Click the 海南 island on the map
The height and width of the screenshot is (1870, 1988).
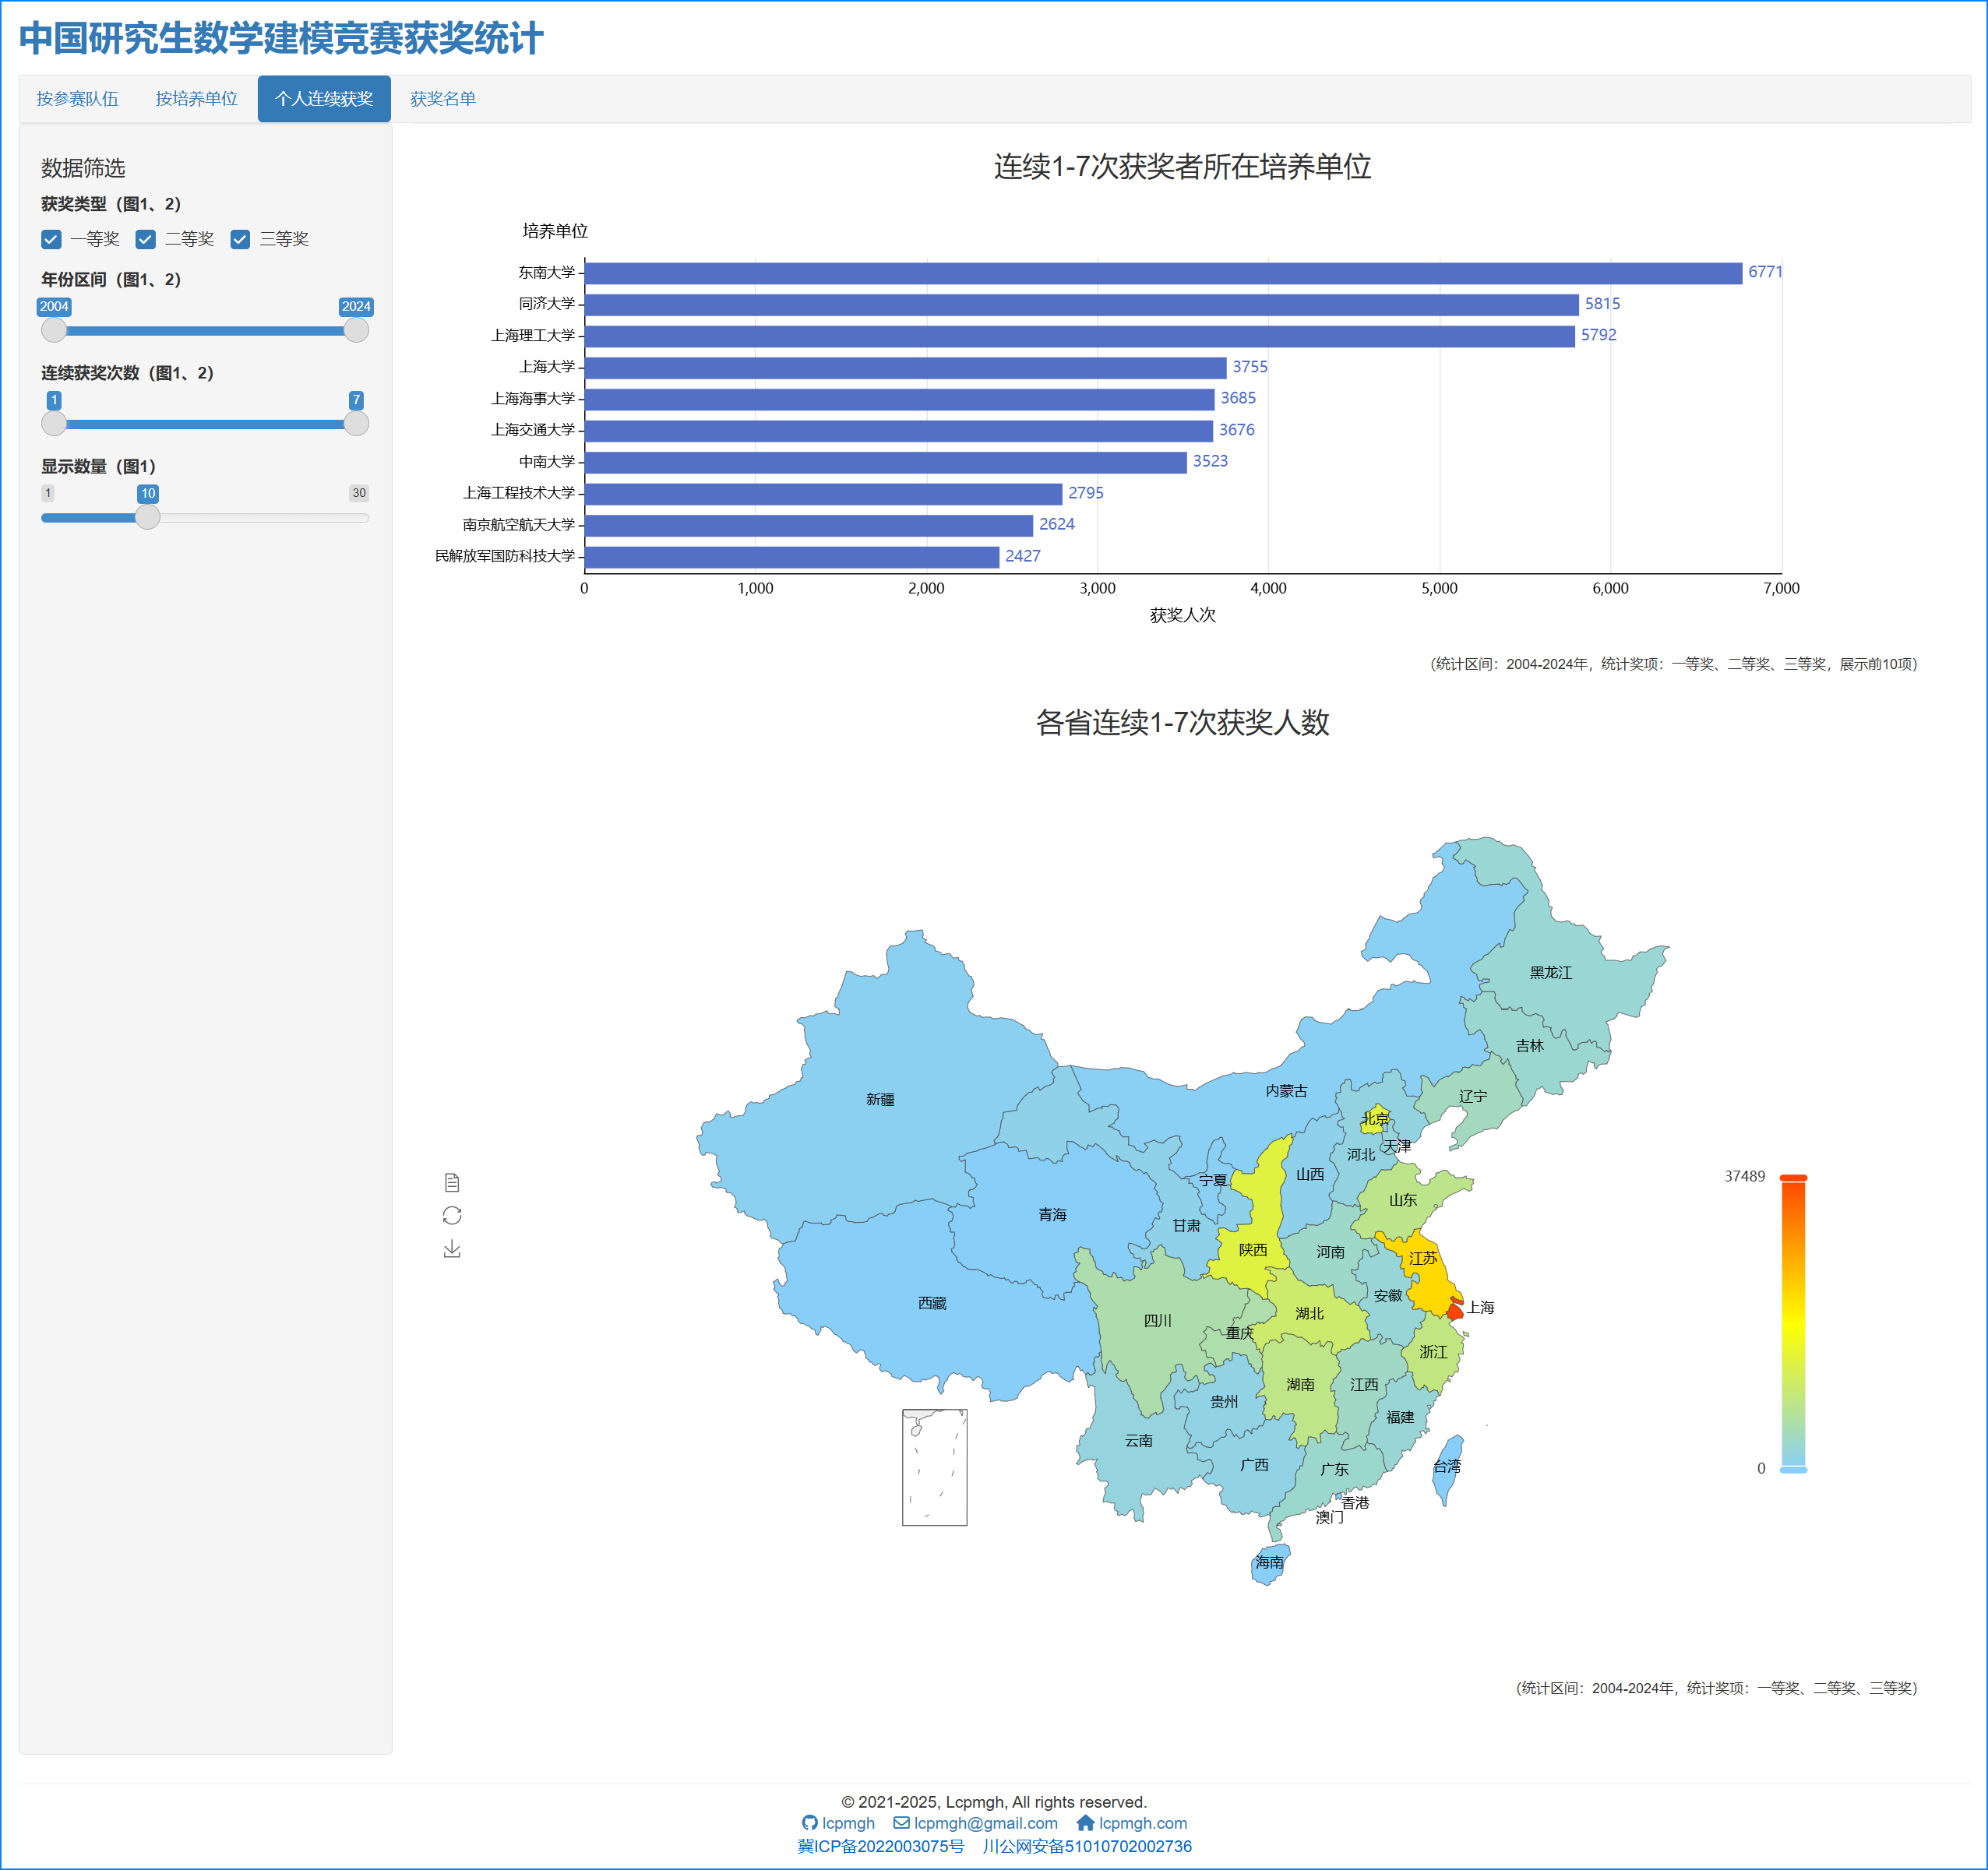pos(1269,1563)
